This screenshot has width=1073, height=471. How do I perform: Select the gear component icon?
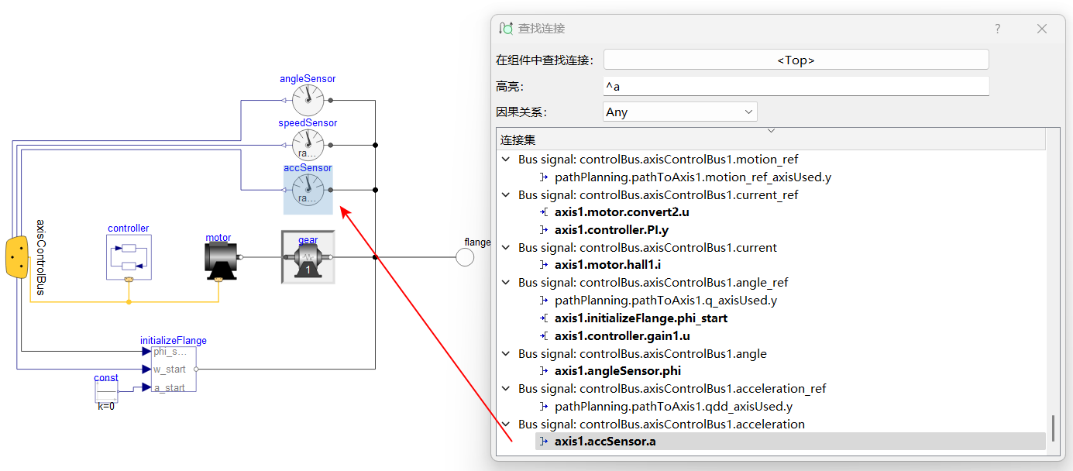(308, 257)
